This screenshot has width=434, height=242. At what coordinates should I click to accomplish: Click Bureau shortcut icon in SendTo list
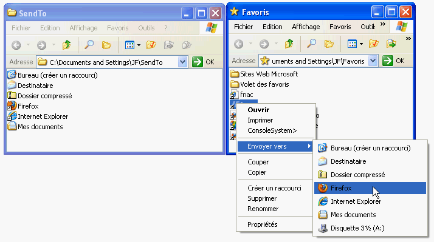click(12, 75)
